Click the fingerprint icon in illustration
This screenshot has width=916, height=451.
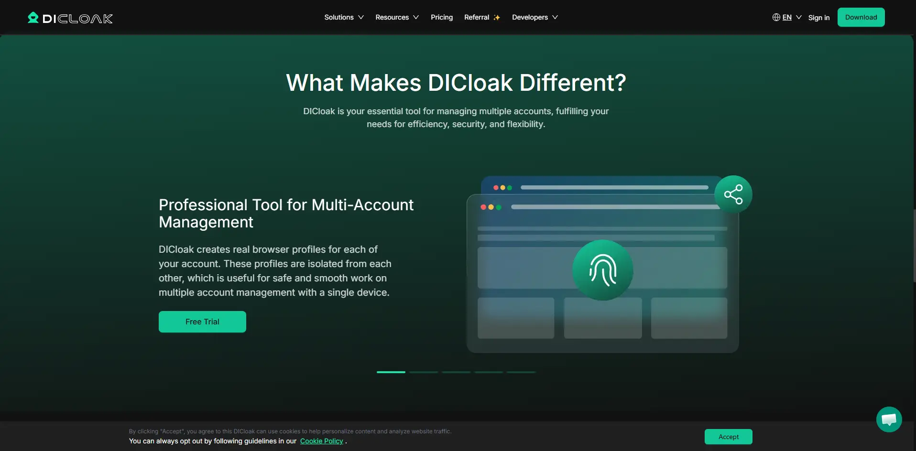pyautogui.click(x=602, y=270)
